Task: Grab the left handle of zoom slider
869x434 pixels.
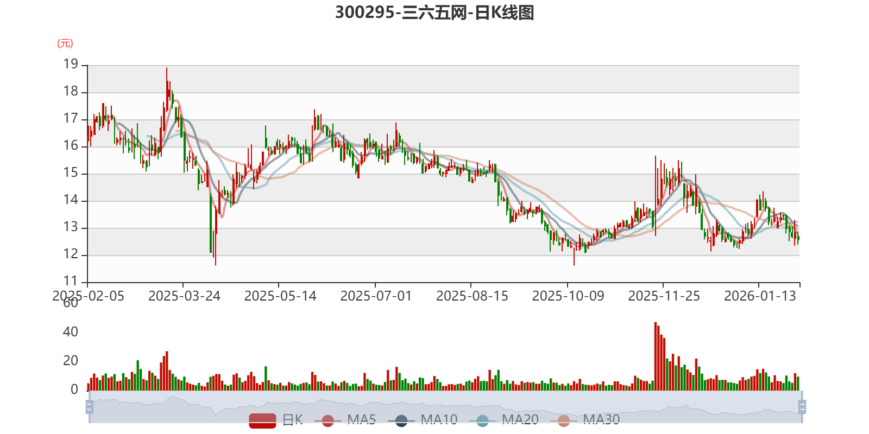Action: (x=90, y=407)
